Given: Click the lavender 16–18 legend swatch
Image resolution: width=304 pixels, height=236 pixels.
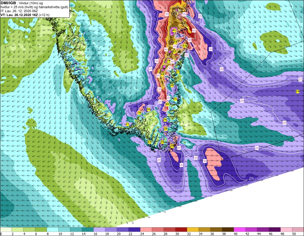Looking at the screenshot, I should pos(99,230).
